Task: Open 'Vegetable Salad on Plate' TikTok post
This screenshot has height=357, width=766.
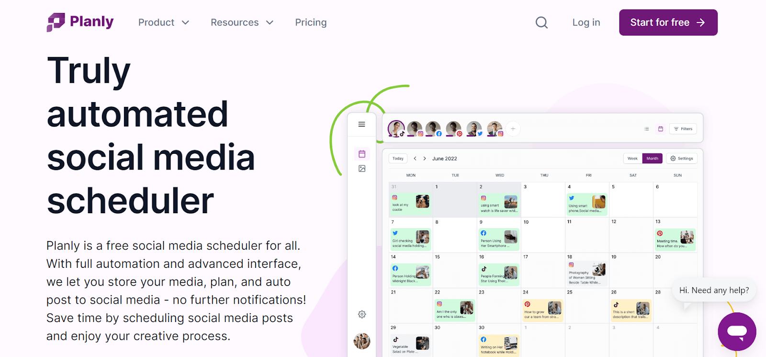Action: tap(410, 345)
